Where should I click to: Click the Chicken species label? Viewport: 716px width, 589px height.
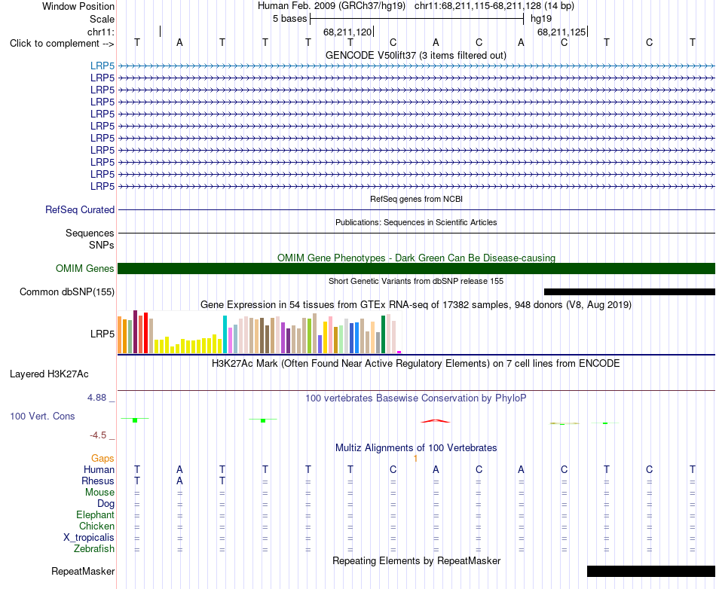[96, 526]
